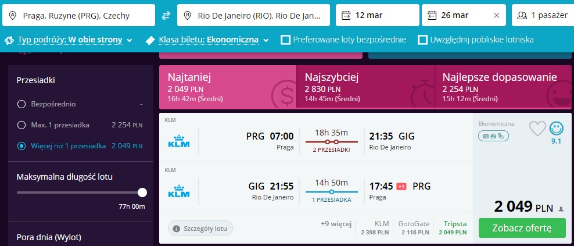Switch to the Najszybciej tab
Screen dimensions: 574x246
pos(365,87)
